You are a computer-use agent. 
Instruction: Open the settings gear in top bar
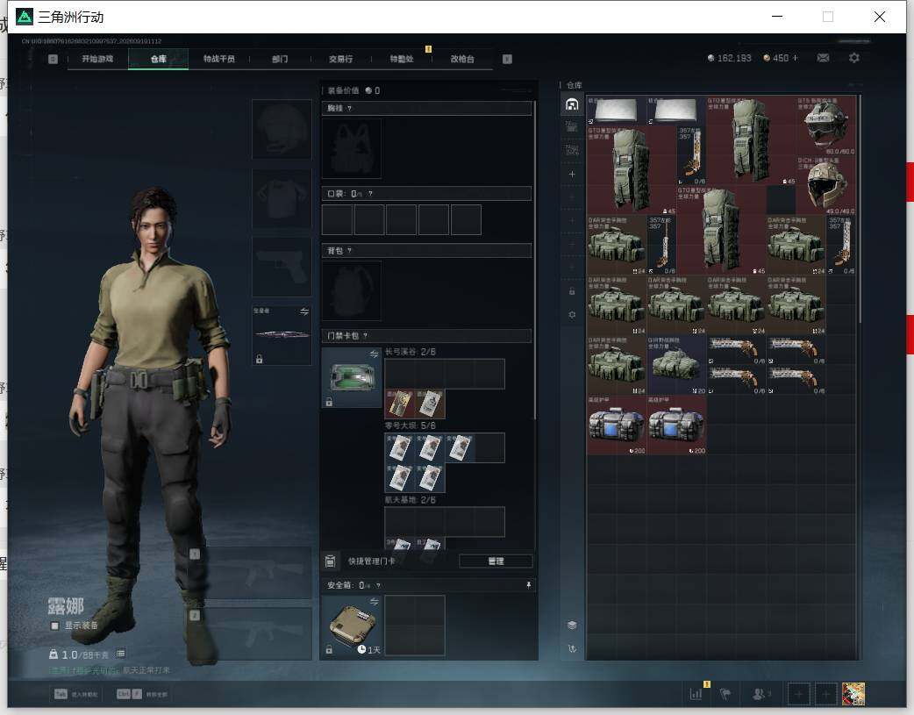coord(854,58)
